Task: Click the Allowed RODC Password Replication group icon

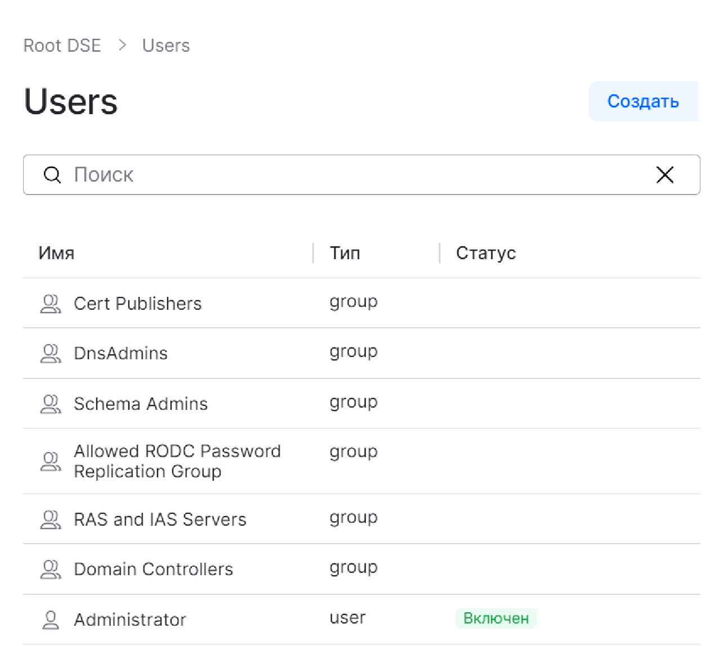Action: [x=51, y=462]
